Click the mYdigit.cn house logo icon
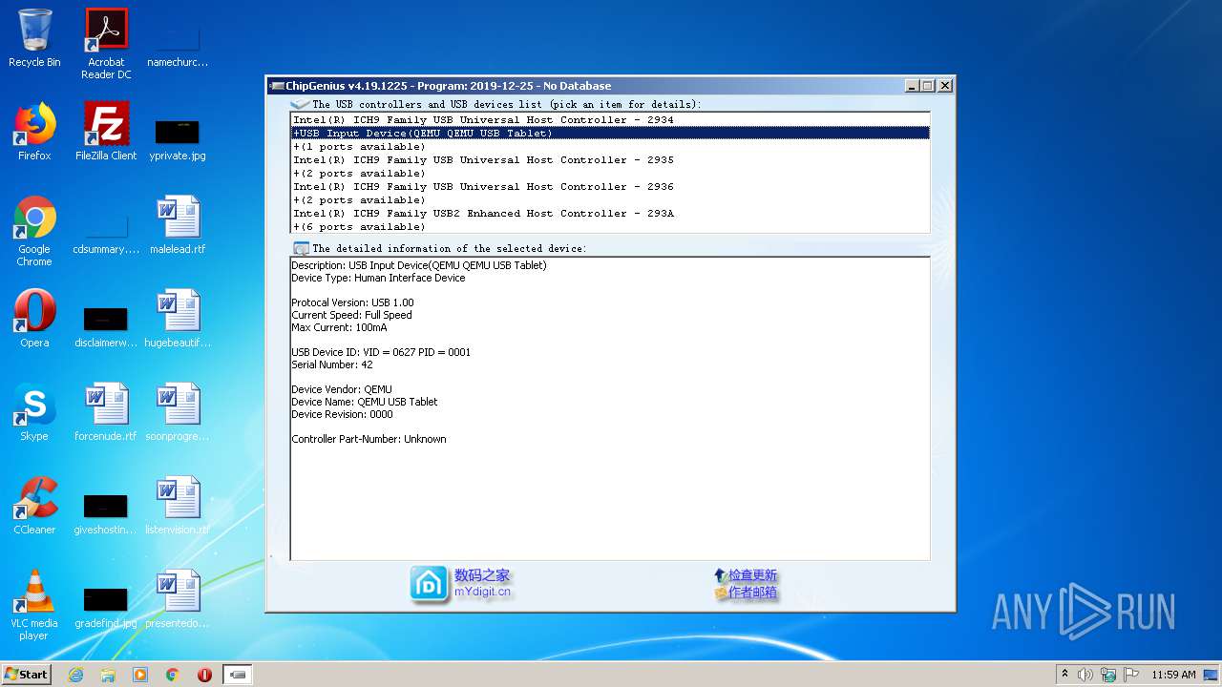This screenshot has width=1222, height=687. click(430, 584)
